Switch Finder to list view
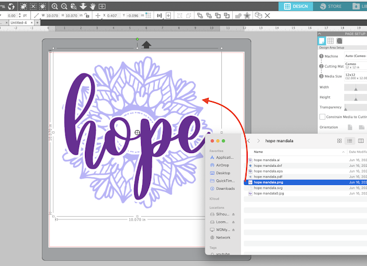367x266 pixels. coord(350,141)
